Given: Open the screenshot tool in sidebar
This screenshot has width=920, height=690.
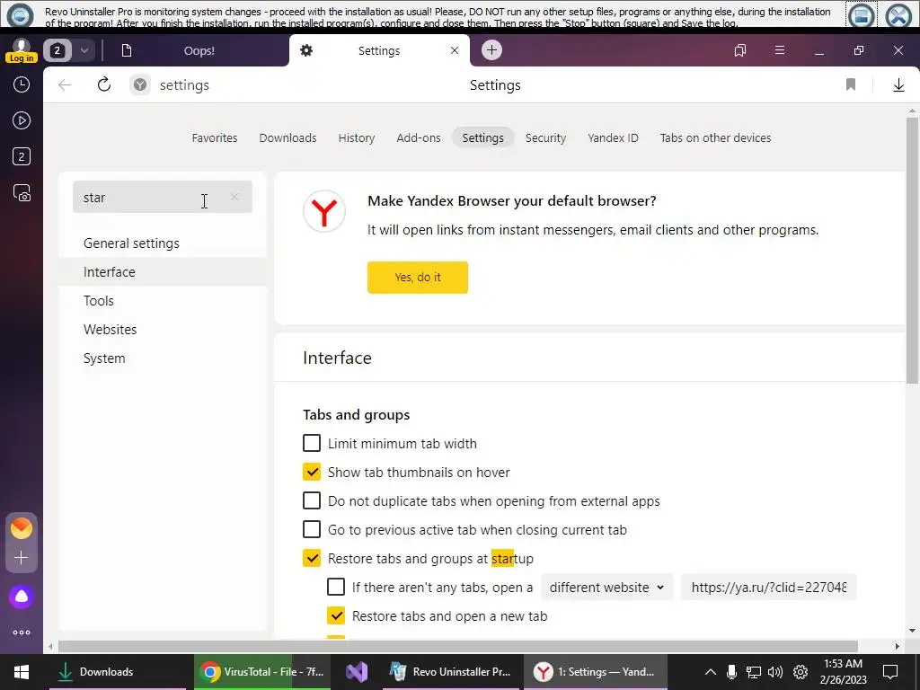Looking at the screenshot, I should 22,193.
